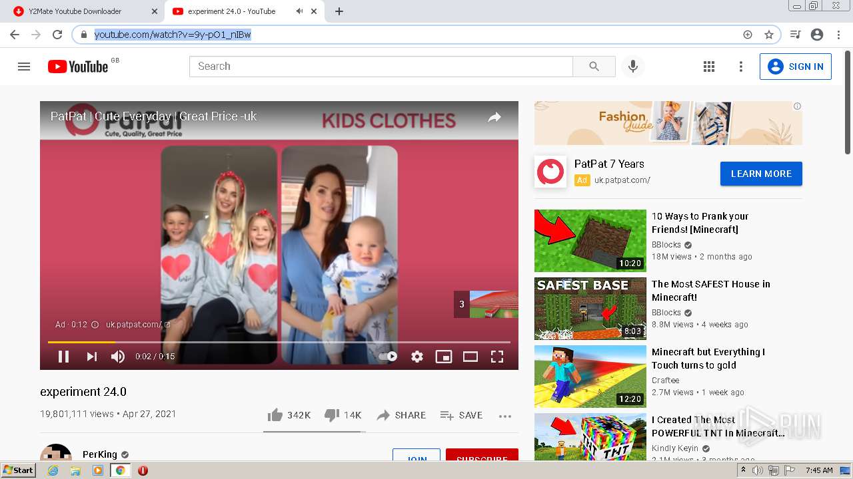Viewport: 853px width, 479px height.
Task: Open uk.patpat.com link in player
Action: (138, 325)
